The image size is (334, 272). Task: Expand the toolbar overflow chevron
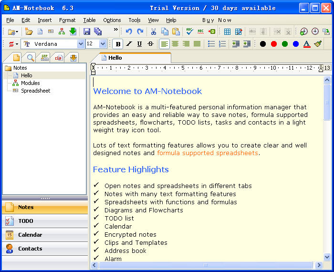click(115, 30)
